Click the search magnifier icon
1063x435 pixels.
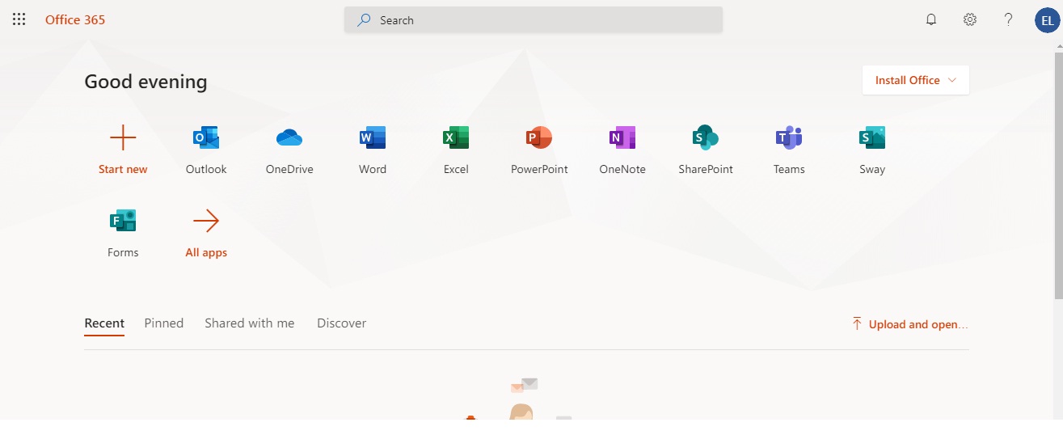click(365, 20)
